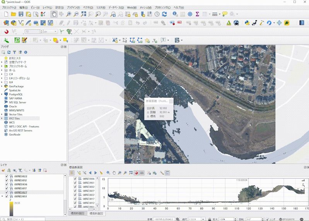Open statistical summary with the Sigma icon
The height and width of the screenshot is (221, 309).
197,14
